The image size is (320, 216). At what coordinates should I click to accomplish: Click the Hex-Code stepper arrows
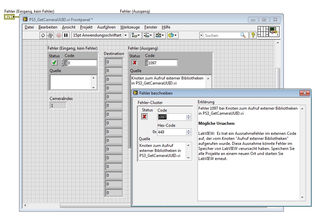(188, 132)
